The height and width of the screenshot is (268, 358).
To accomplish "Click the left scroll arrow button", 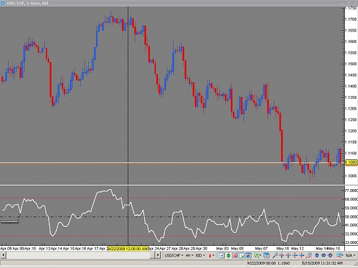I will pos(3,255).
